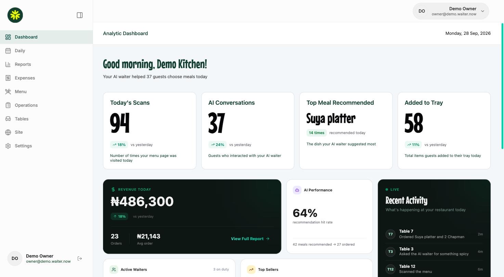504x277 pixels.
Task: Click the "64%" recommendation hit rate
Action: (x=305, y=213)
